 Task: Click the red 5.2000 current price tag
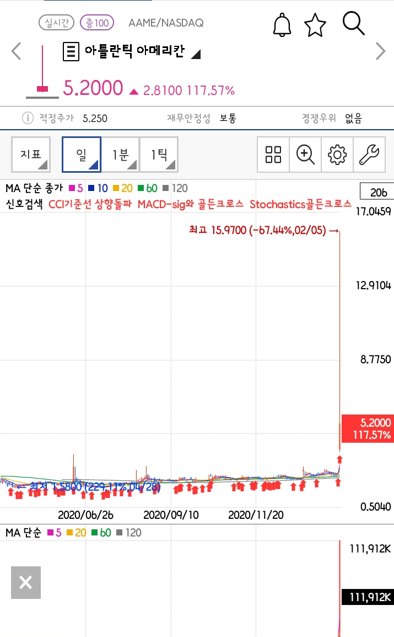[x=368, y=428]
